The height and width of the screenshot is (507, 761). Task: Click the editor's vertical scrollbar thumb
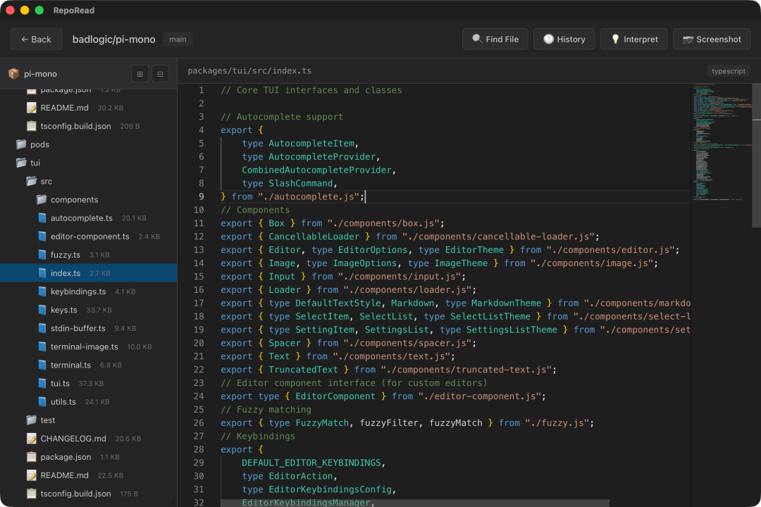[756, 155]
